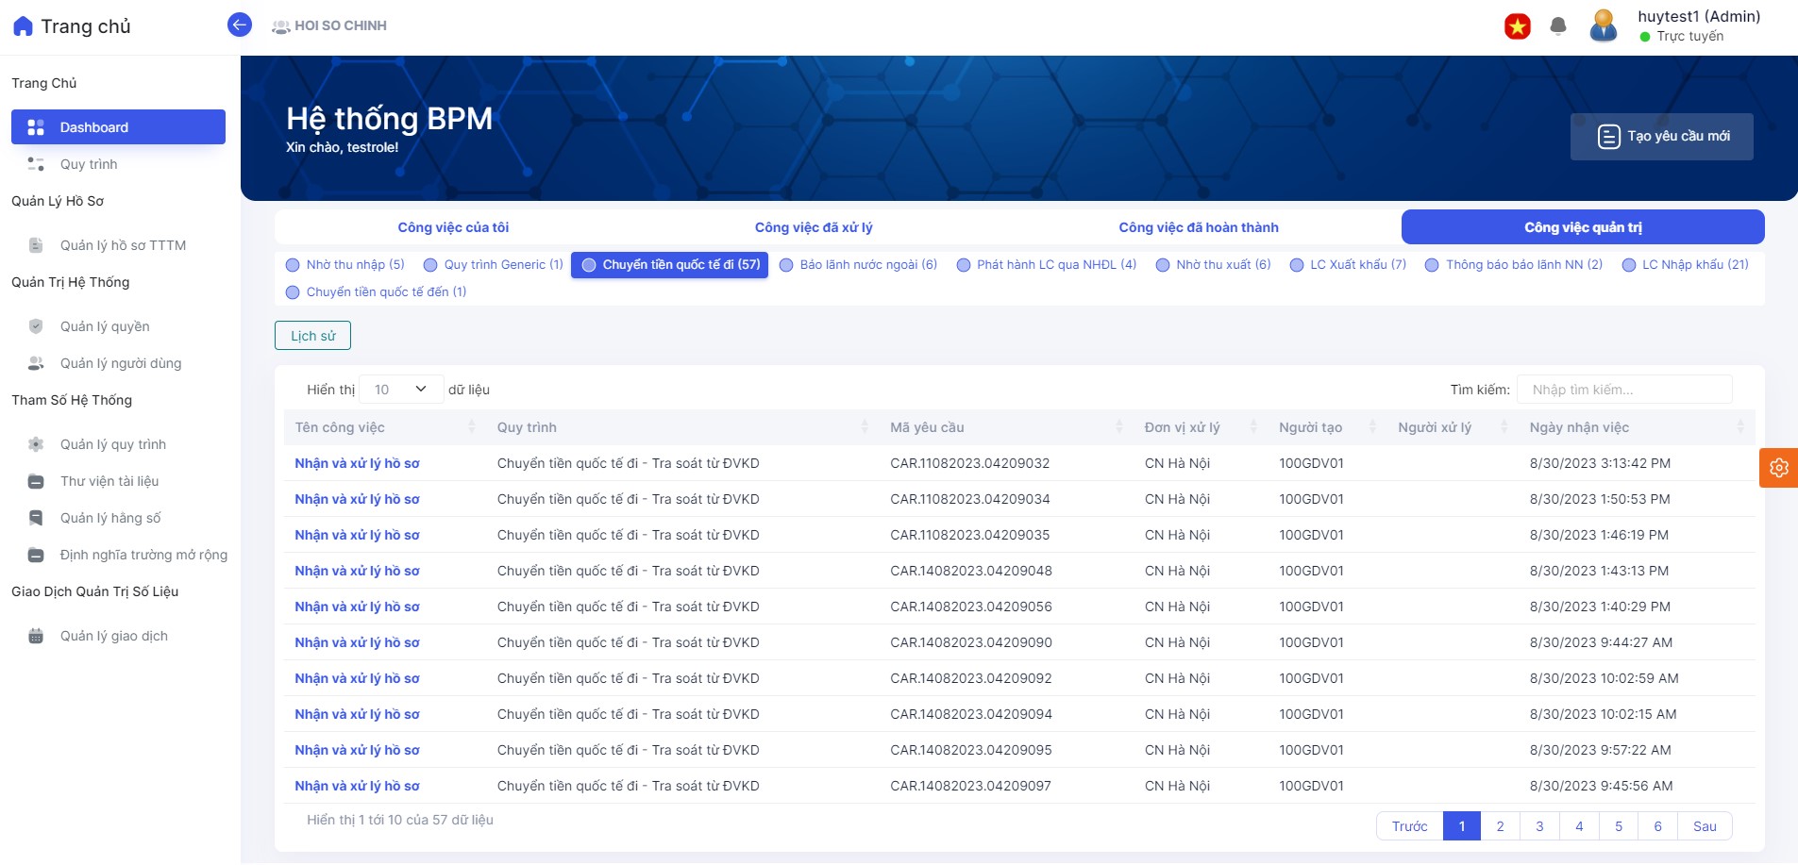Open the Công việc đã xử lý tab
1798x865 pixels.
click(814, 227)
